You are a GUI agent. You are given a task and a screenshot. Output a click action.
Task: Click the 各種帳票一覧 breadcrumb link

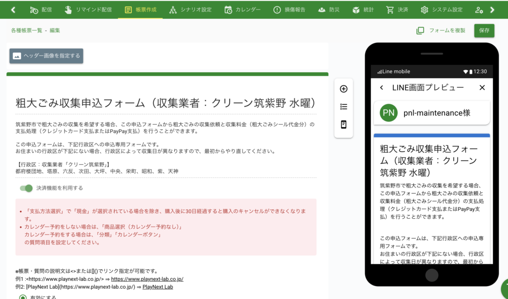[x=27, y=30]
